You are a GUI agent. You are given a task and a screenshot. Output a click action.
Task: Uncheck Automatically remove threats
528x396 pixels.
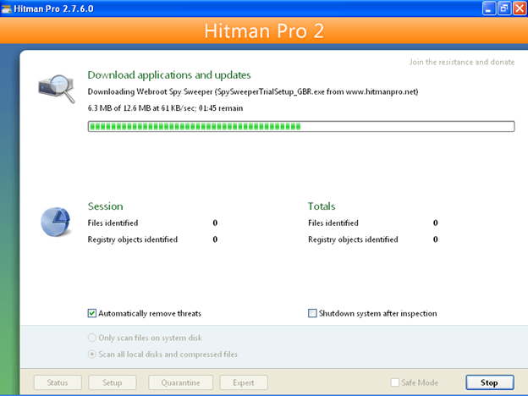[x=92, y=313]
